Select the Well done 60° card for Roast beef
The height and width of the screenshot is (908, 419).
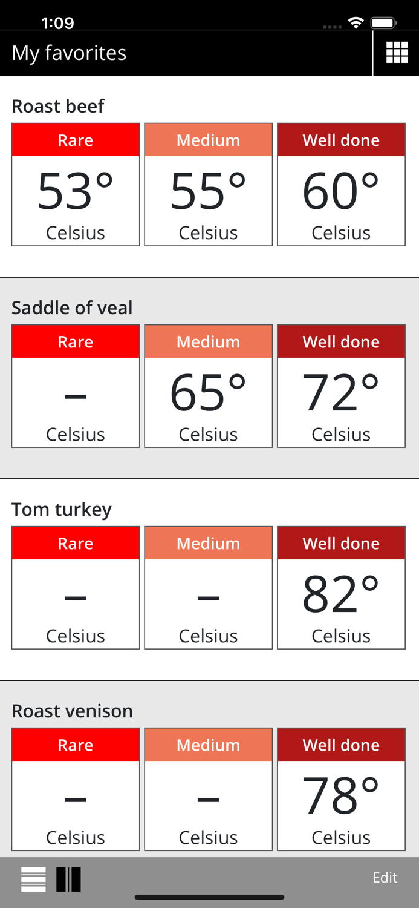(x=341, y=184)
